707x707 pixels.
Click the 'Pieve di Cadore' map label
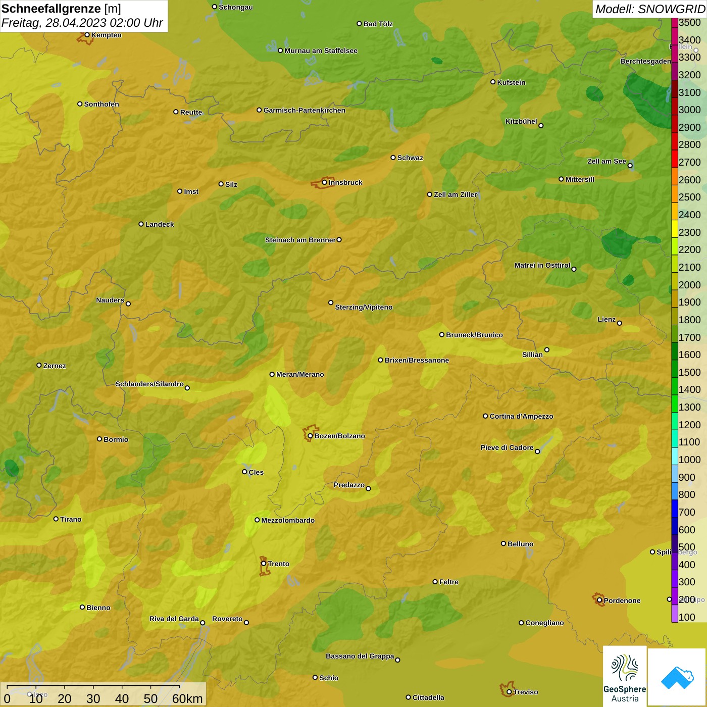click(x=507, y=447)
